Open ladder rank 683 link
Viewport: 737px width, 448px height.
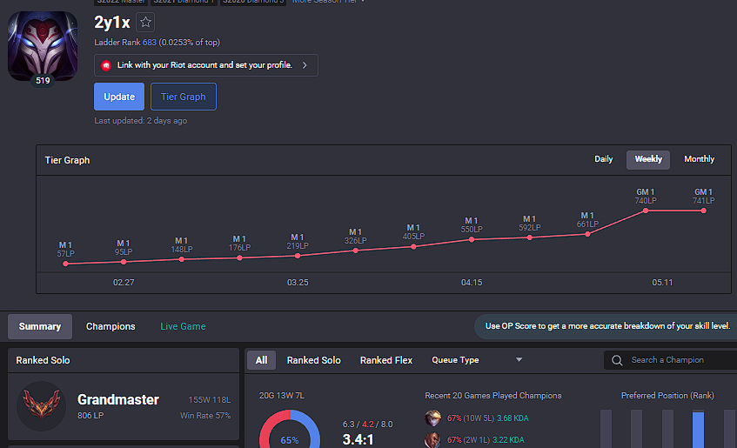pos(150,43)
